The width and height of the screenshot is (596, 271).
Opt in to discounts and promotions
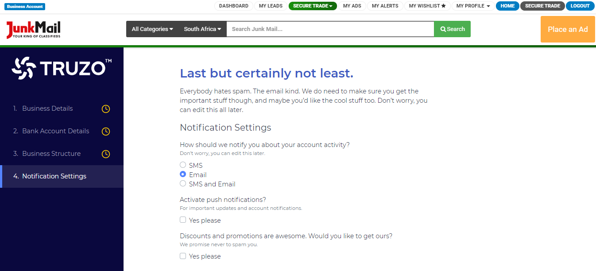click(x=183, y=256)
